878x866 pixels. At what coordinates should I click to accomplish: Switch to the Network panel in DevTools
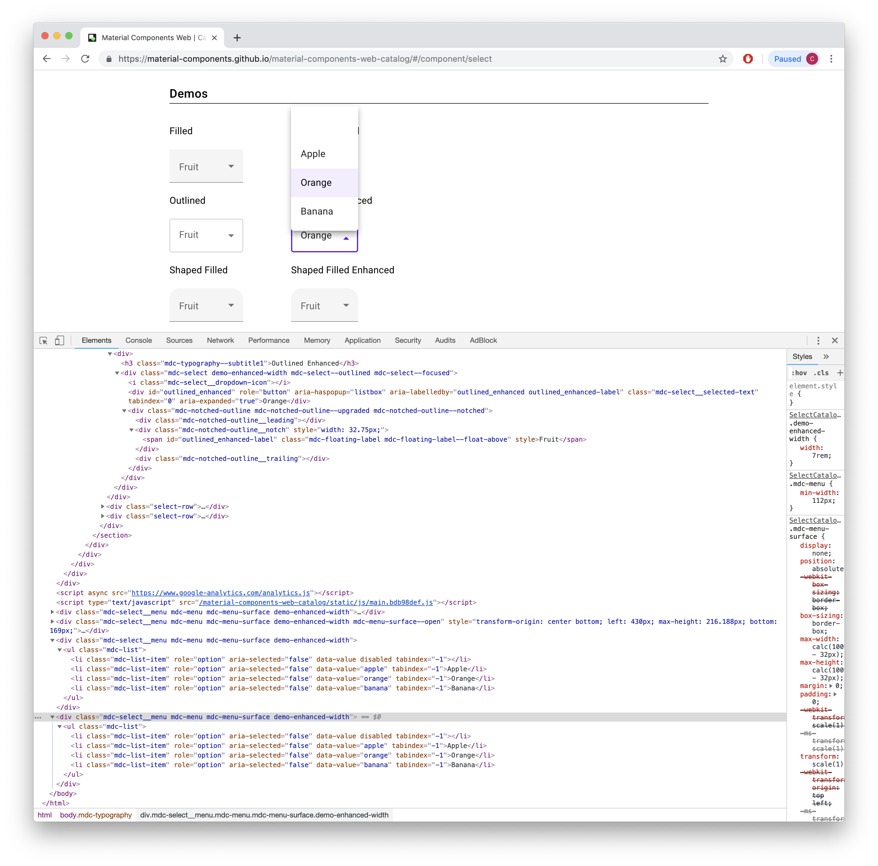pyautogui.click(x=220, y=340)
